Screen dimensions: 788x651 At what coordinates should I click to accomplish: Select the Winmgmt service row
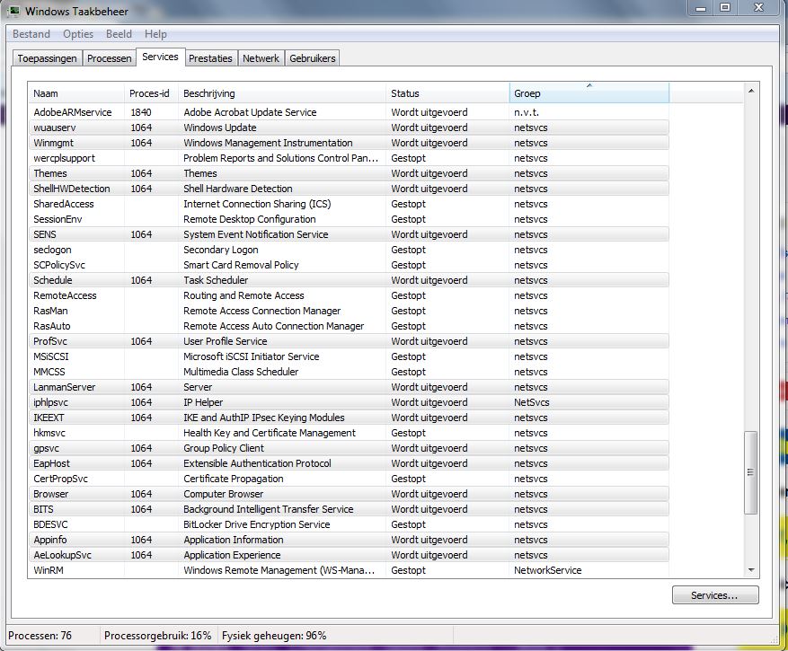click(x=349, y=143)
